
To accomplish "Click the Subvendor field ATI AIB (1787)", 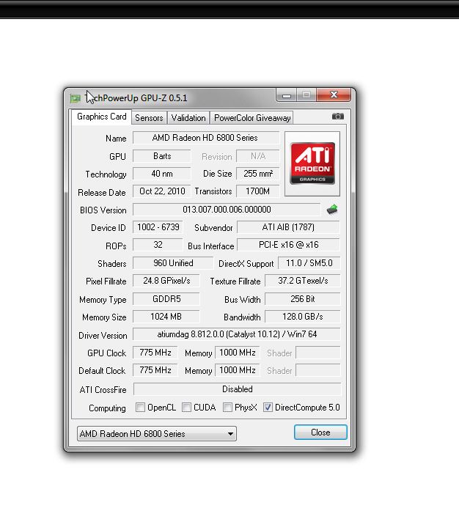I will tap(288, 227).
